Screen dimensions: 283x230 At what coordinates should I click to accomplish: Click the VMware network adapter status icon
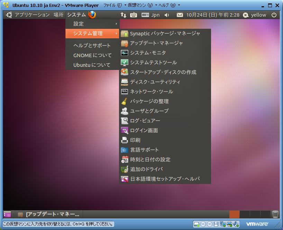(x=223, y=224)
